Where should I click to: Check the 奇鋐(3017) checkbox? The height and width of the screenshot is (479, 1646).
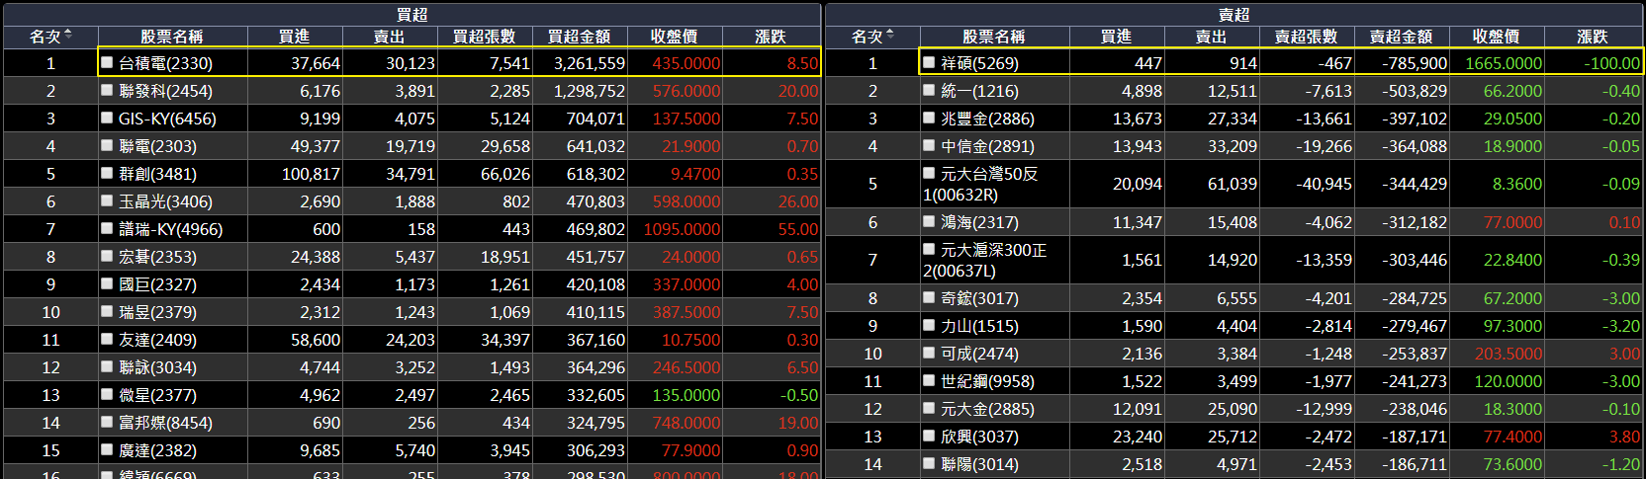[x=929, y=297]
